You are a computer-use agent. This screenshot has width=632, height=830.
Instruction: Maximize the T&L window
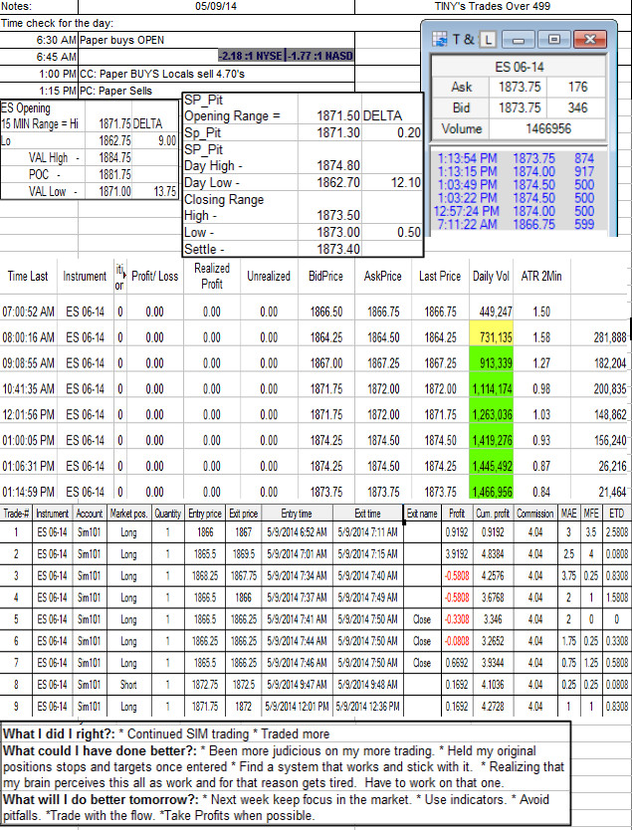click(x=553, y=40)
